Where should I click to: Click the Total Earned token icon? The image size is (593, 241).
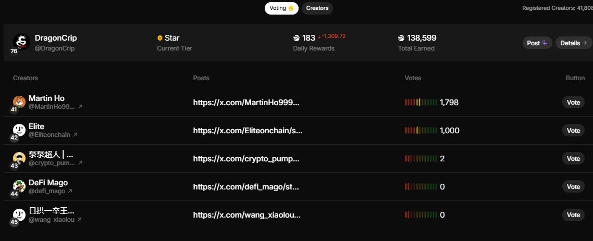401,38
